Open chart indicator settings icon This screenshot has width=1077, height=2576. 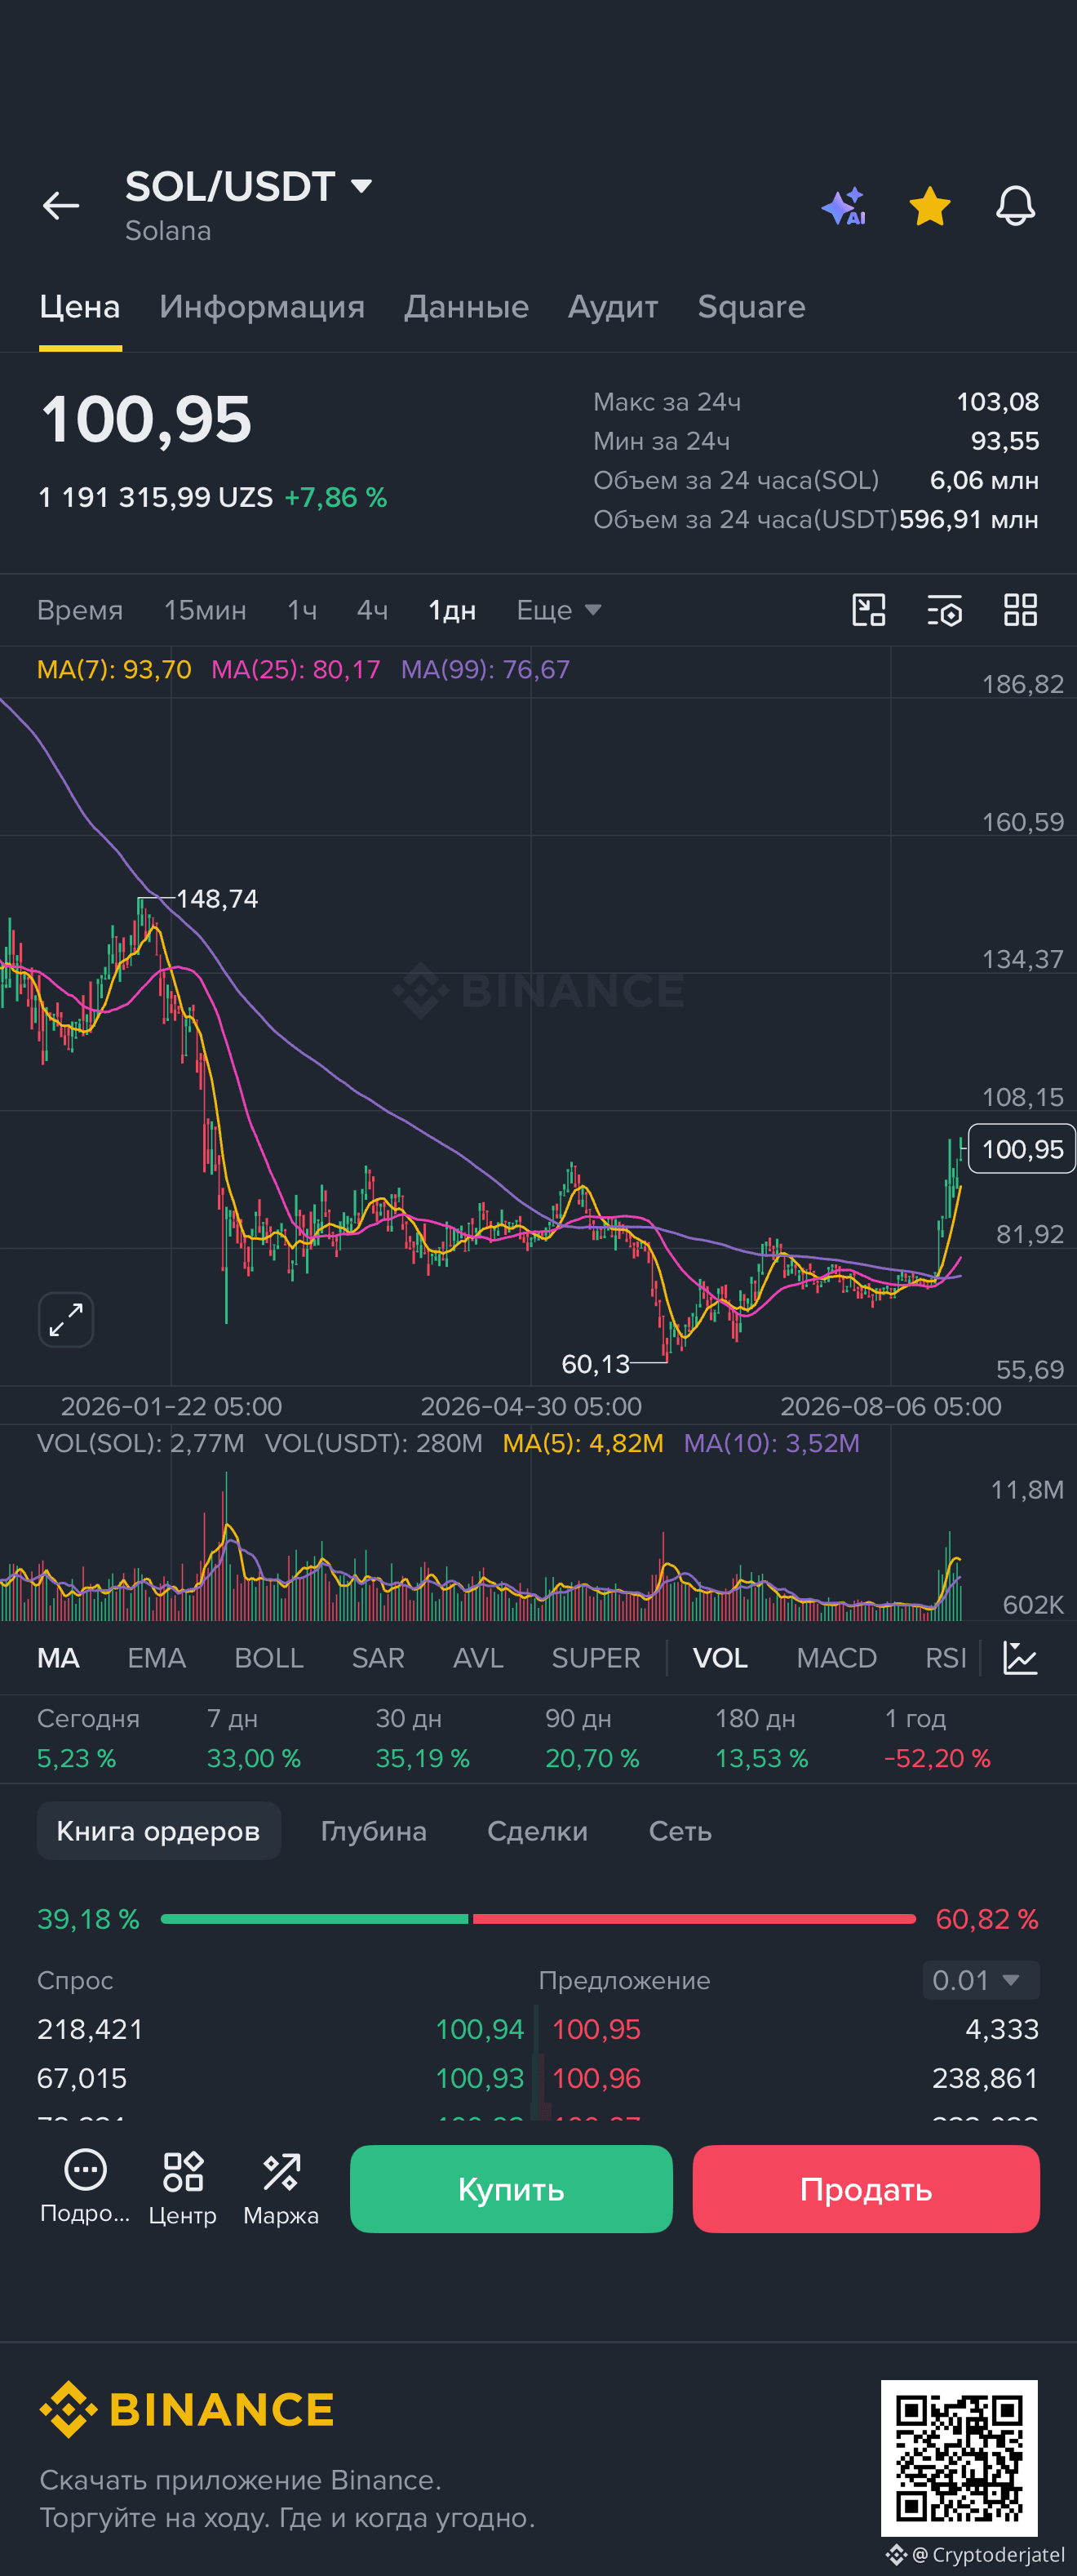(x=945, y=610)
